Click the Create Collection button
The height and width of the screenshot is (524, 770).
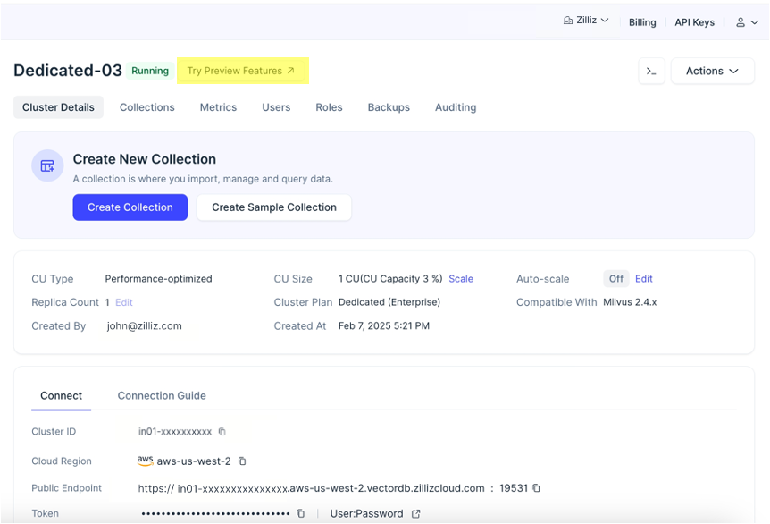(x=130, y=207)
